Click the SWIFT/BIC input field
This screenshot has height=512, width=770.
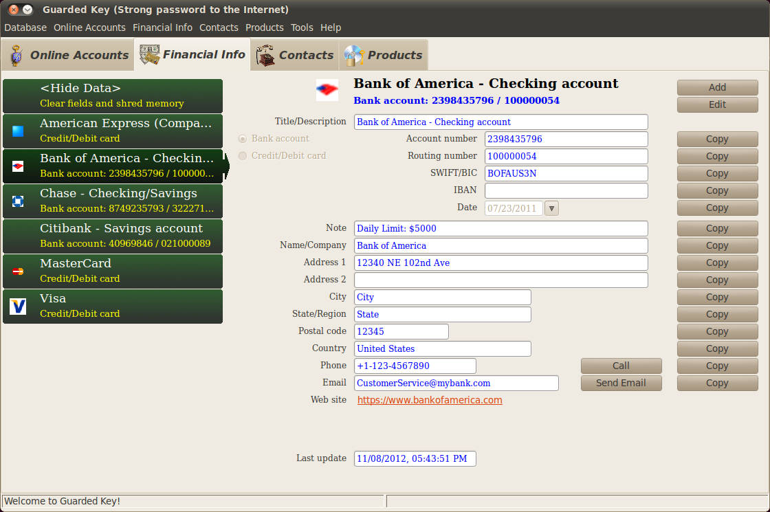tap(566, 173)
